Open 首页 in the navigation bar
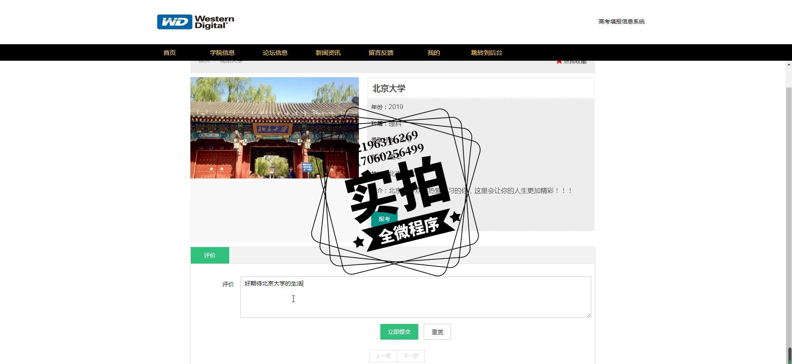Screen dimensions: 792x364 [x=169, y=52]
